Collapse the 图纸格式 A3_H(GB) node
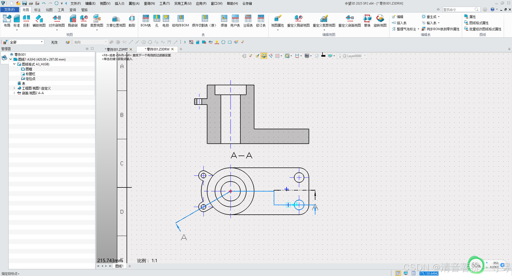Viewport: 512px width, 276px height. tap(14, 64)
